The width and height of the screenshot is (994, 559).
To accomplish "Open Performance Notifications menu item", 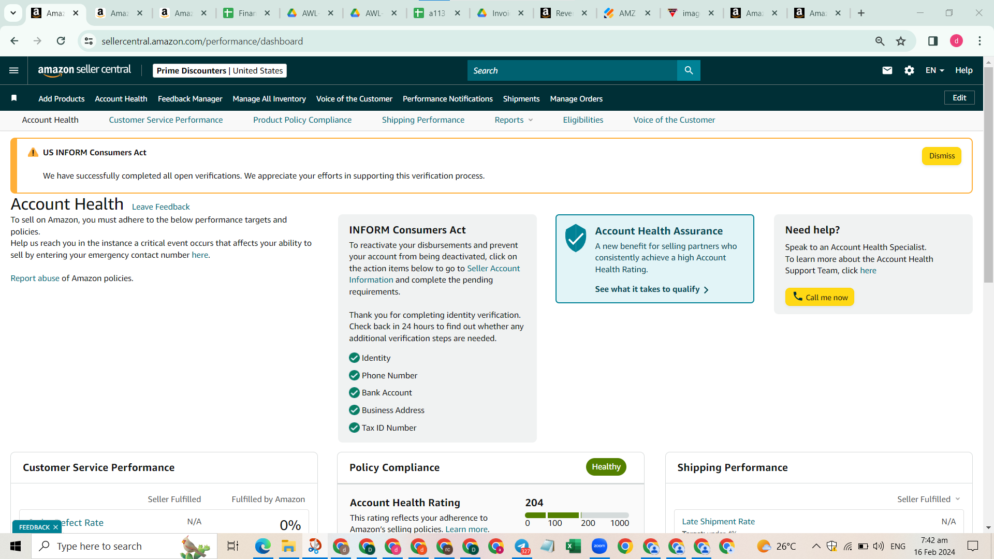I will [x=448, y=99].
